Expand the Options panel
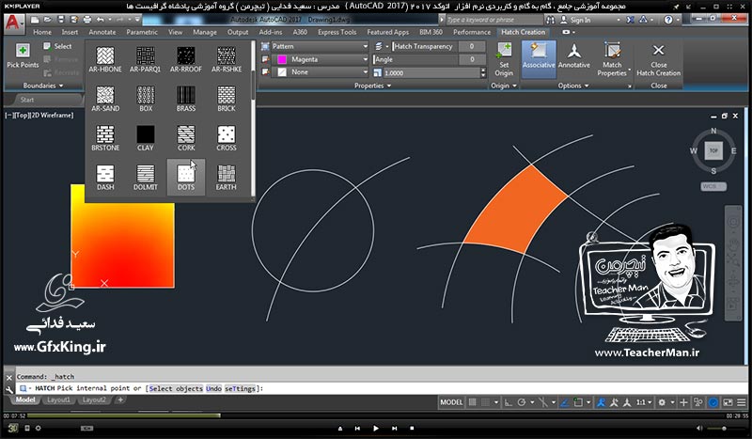 pos(573,86)
